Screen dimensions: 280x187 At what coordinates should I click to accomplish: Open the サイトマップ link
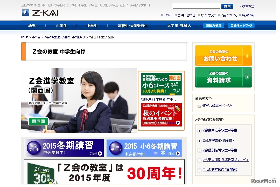[208, 15]
